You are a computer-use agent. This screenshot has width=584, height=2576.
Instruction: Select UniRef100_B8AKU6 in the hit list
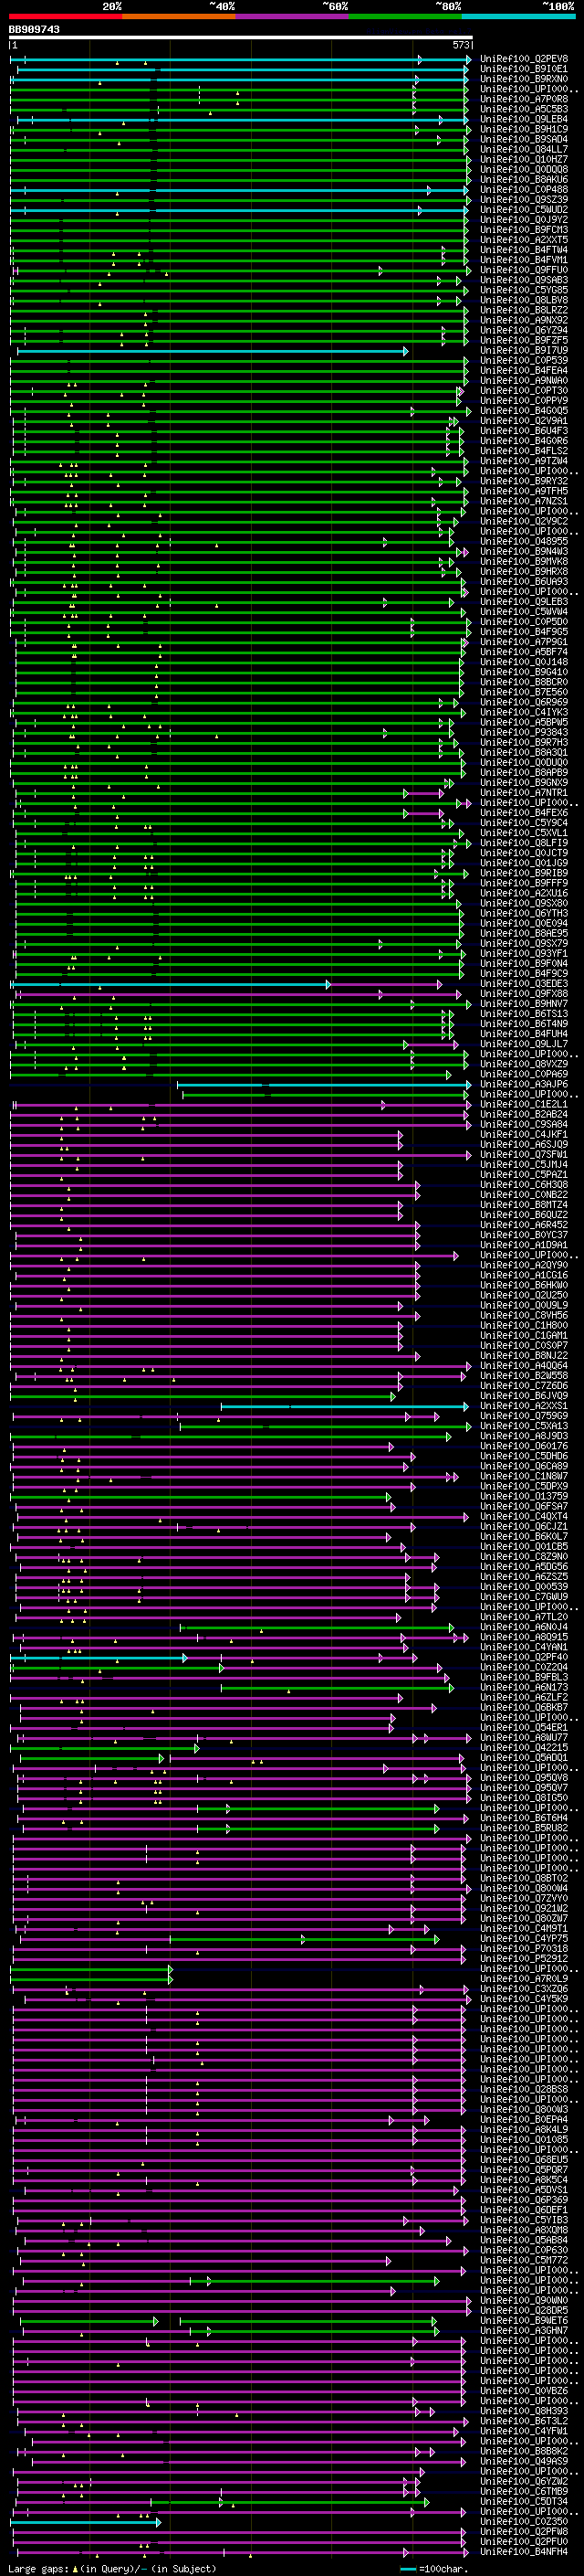[x=524, y=179]
